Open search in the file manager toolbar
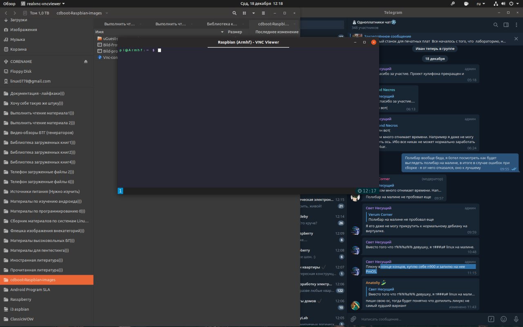 pos(234,13)
